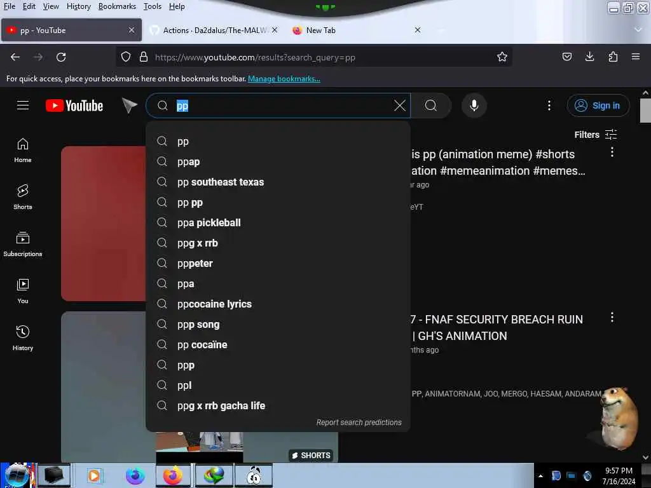
Task: Open Firefox extensions icon
Action: pyautogui.click(x=613, y=57)
